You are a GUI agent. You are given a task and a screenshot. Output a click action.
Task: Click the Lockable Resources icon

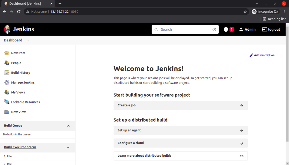7,102
